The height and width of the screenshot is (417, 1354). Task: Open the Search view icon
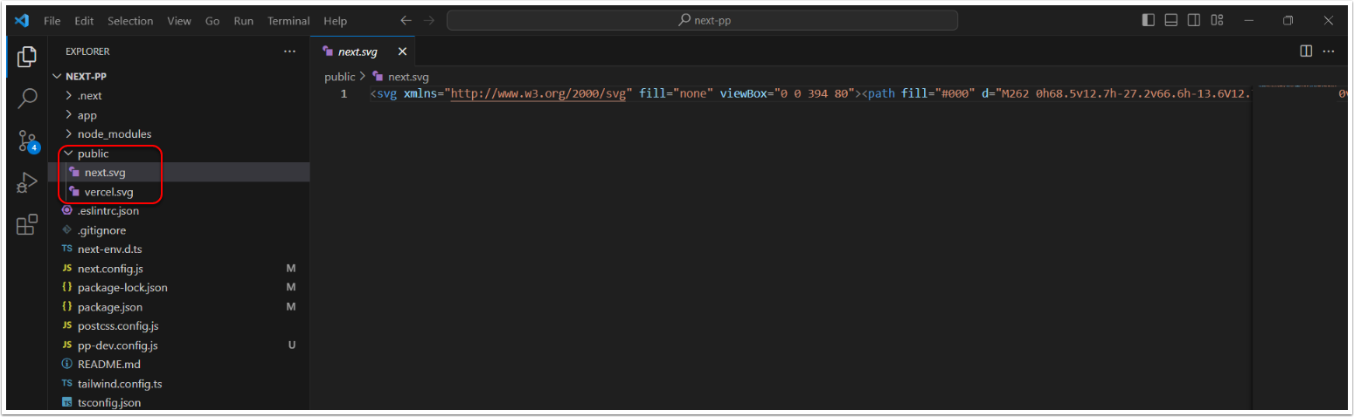[x=26, y=98]
